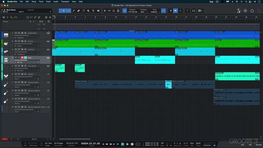This screenshot has width=263, height=148.
Task: Open the Mix view button
Action: (250, 145)
